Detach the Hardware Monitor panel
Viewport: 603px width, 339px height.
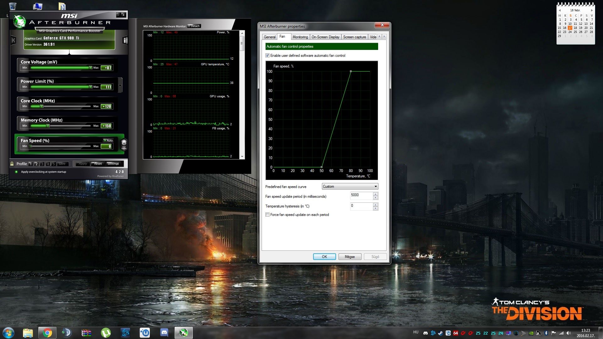(194, 26)
